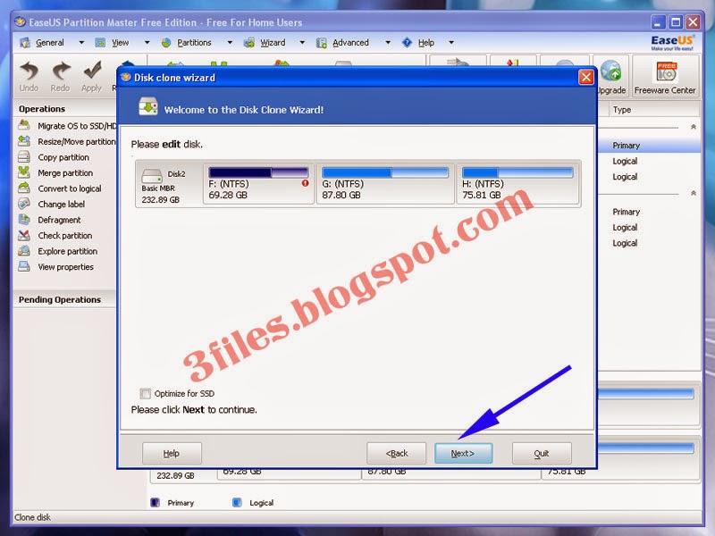The height and width of the screenshot is (536, 715).
Task: Click the Next> button
Action: coord(463,454)
